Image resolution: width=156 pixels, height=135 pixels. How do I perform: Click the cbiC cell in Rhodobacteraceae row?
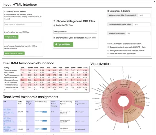pos(54,85)
